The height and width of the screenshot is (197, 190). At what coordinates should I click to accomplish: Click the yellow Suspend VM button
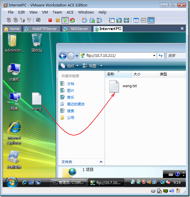58,20
